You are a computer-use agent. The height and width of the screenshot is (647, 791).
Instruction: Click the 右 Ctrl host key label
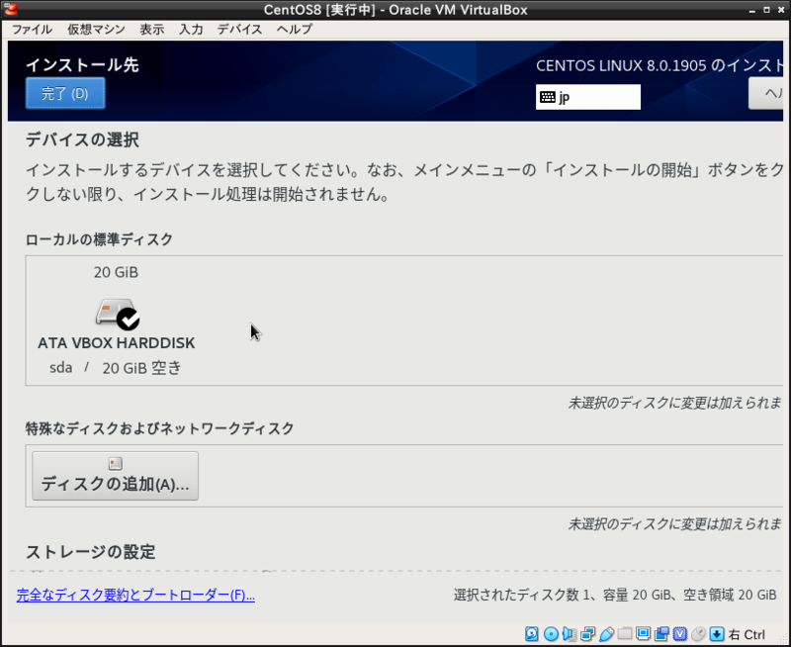747,634
